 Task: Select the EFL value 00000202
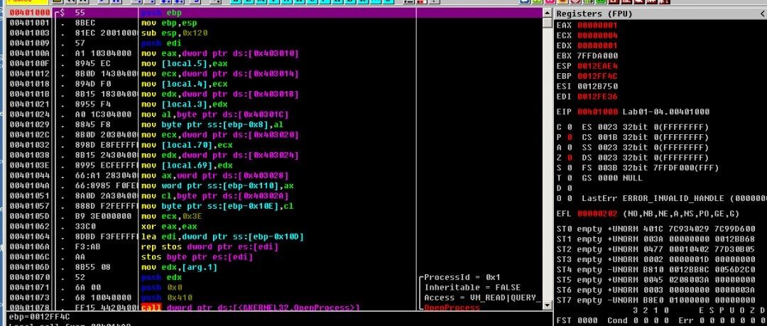click(x=597, y=213)
